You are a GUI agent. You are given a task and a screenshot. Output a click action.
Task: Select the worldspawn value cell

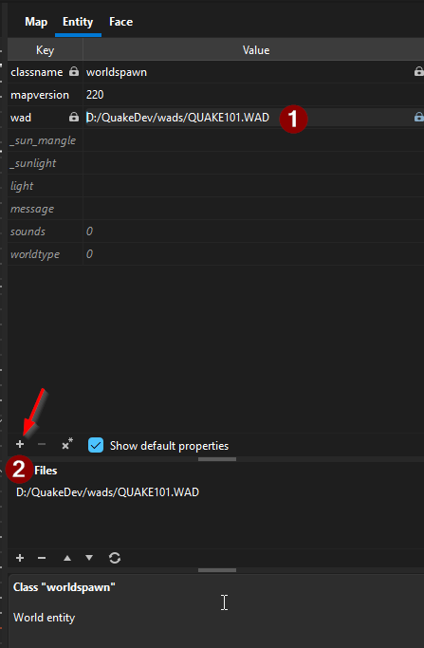click(x=253, y=72)
